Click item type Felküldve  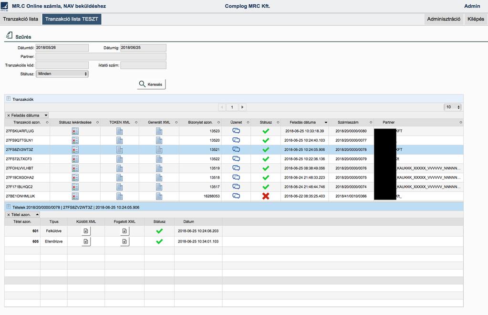pyautogui.click(x=53, y=231)
